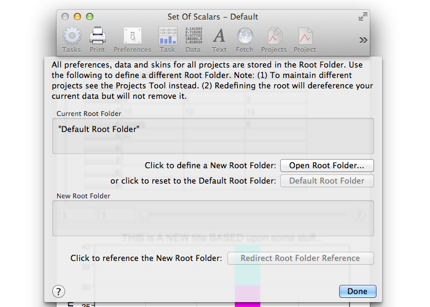Click the 'New Root Folder' label
430x307 pixels.
click(84, 196)
